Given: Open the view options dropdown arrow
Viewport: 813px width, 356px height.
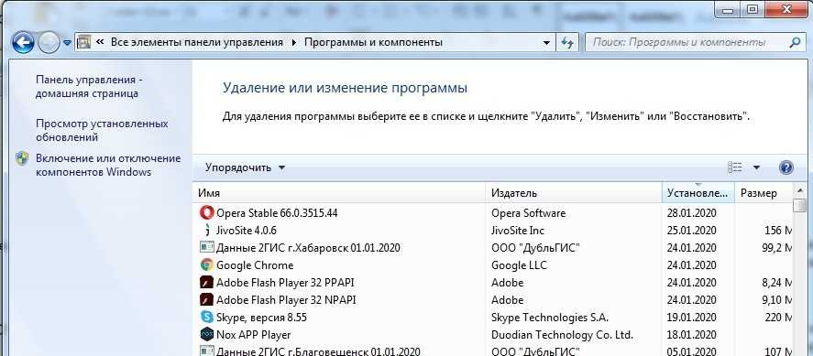Looking at the screenshot, I should click(756, 167).
